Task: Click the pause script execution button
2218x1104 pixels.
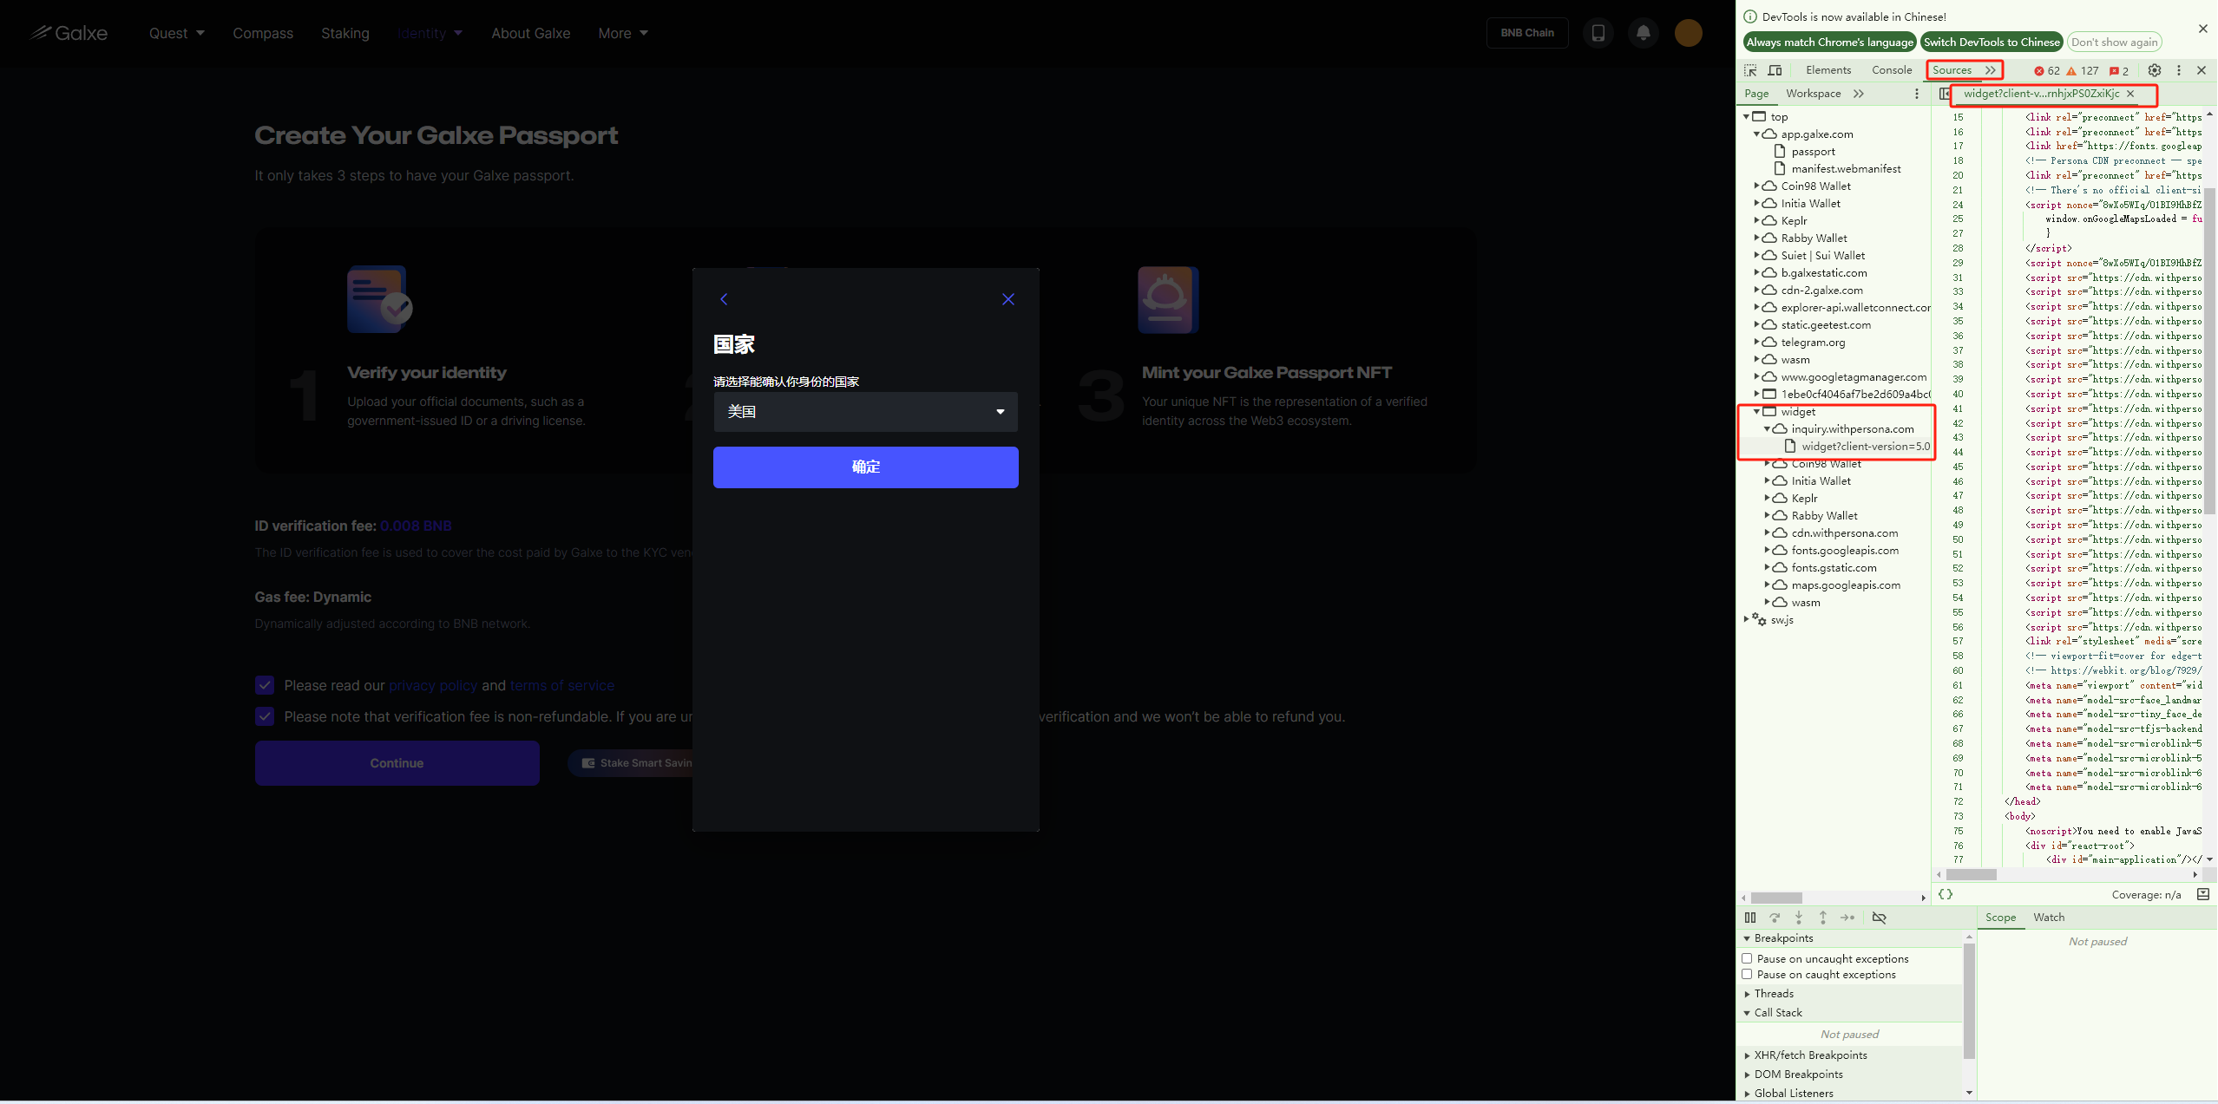Action: pyautogui.click(x=1749, y=918)
